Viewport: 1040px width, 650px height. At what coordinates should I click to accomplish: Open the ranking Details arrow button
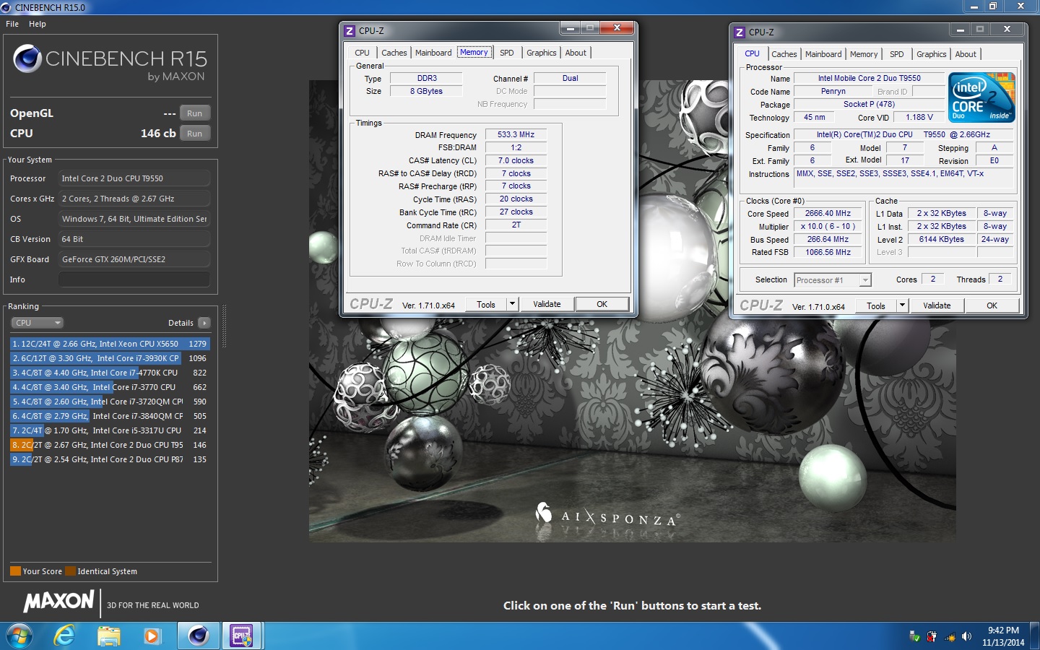204,323
